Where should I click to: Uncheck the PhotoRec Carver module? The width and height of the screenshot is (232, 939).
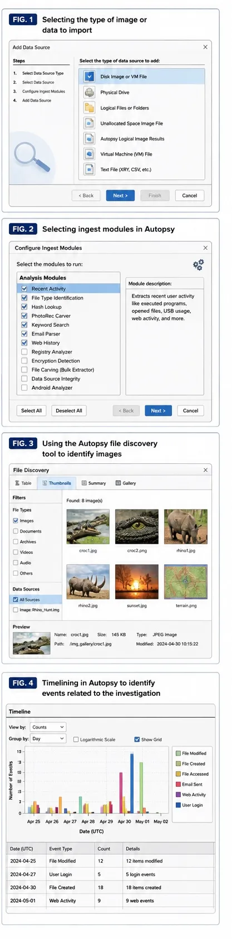[x=24, y=316]
